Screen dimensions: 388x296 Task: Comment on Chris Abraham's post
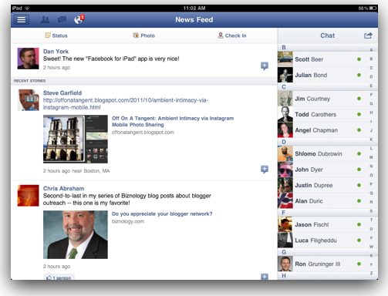(x=265, y=277)
